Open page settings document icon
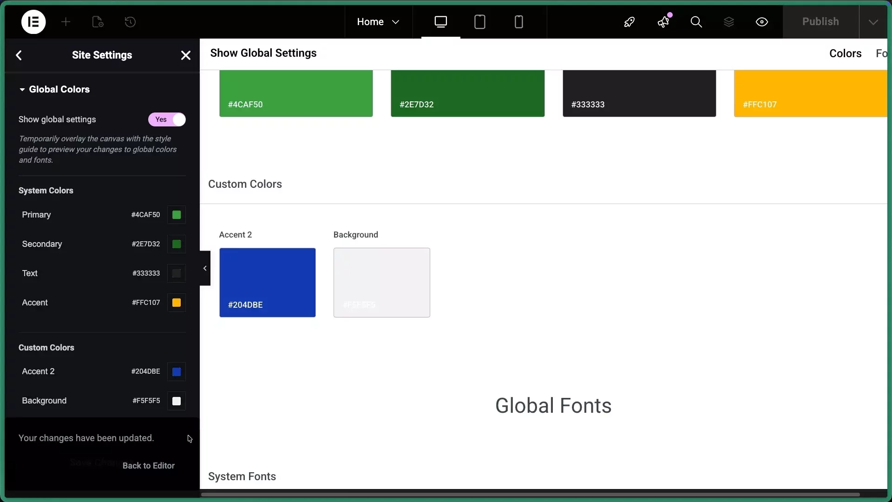 (98, 22)
